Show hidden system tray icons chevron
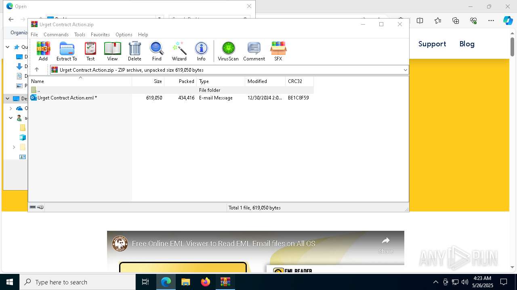Screen dimensions: 517x290 [435, 282]
